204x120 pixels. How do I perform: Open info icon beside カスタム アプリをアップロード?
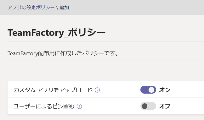tap(97, 90)
